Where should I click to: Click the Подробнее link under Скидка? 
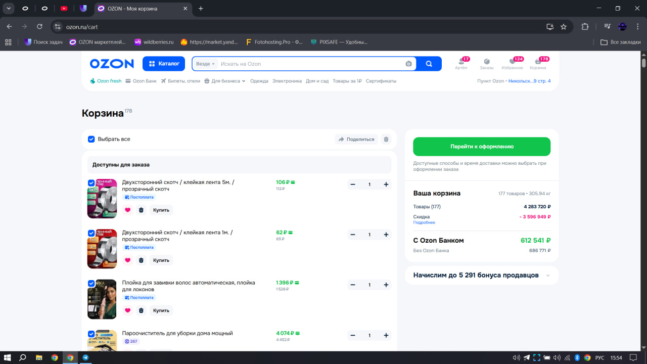424,222
